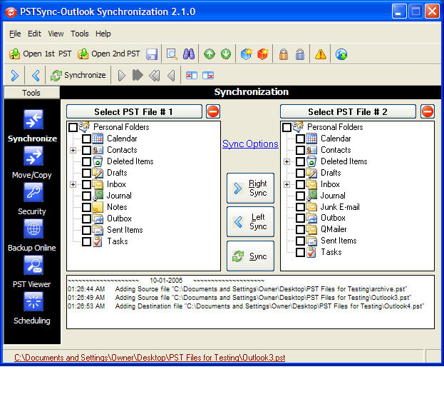Viewport: 444px width, 402px height.
Task: Check Personal Folders in the PST File #1 tree
Action: coord(73,127)
